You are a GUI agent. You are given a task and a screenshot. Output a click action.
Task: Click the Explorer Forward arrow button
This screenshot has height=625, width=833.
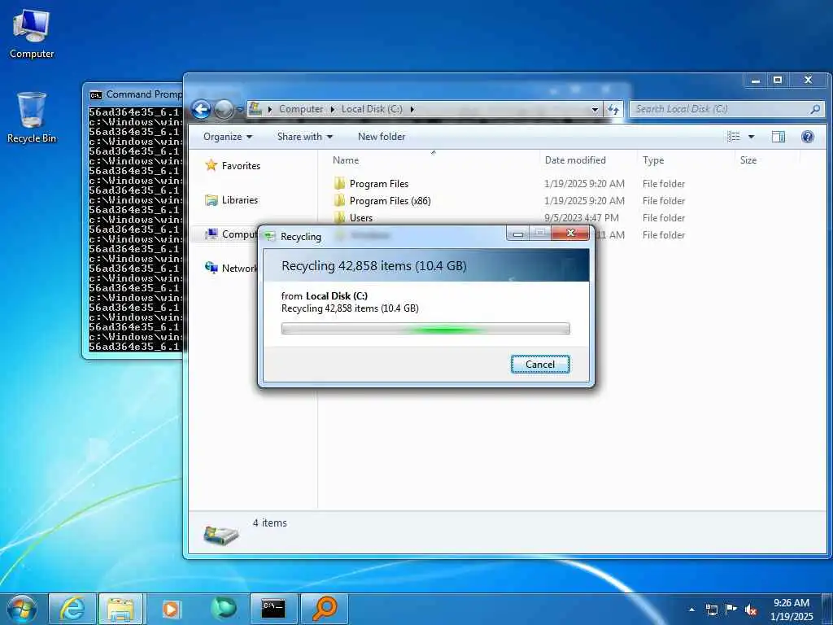(x=224, y=110)
